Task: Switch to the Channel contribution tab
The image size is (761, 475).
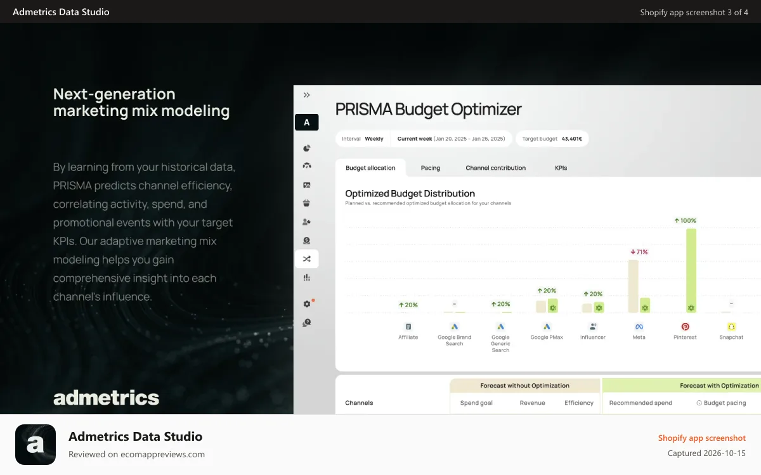Action: [496, 168]
